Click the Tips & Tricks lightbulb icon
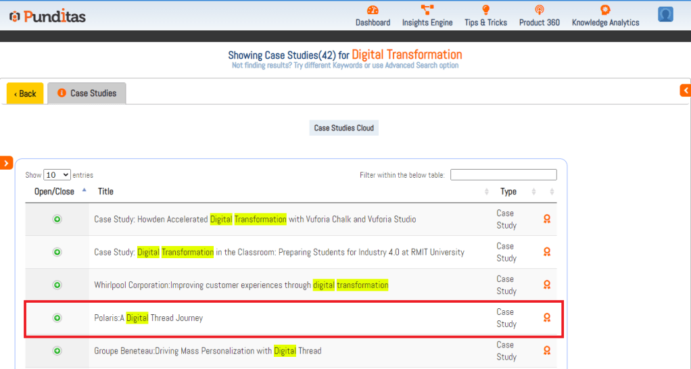The width and height of the screenshot is (691, 369). tap(485, 10)
